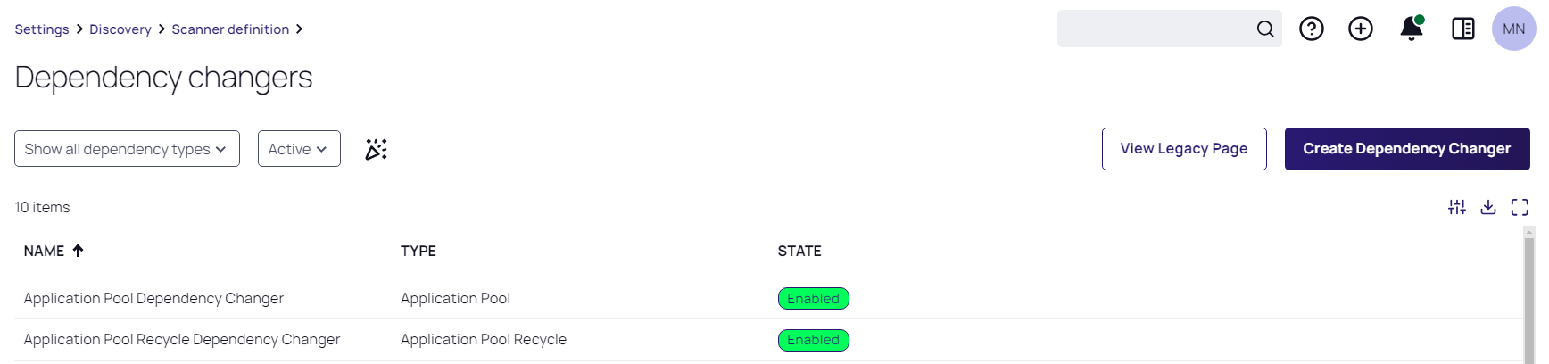
Task: Open the notifications bell
Action: click(x=1412, y=29)
